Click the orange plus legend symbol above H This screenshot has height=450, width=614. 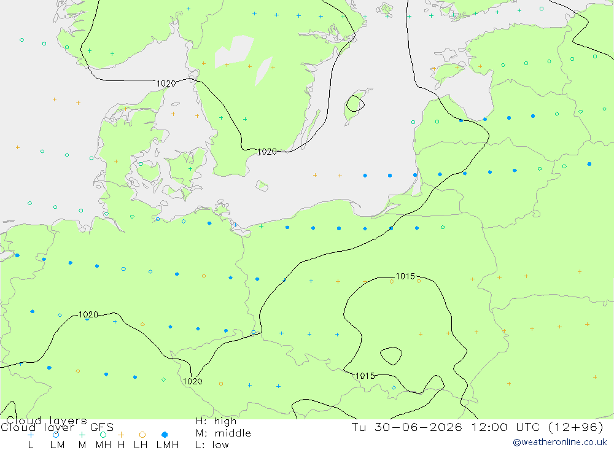click(x=121, y=435)
